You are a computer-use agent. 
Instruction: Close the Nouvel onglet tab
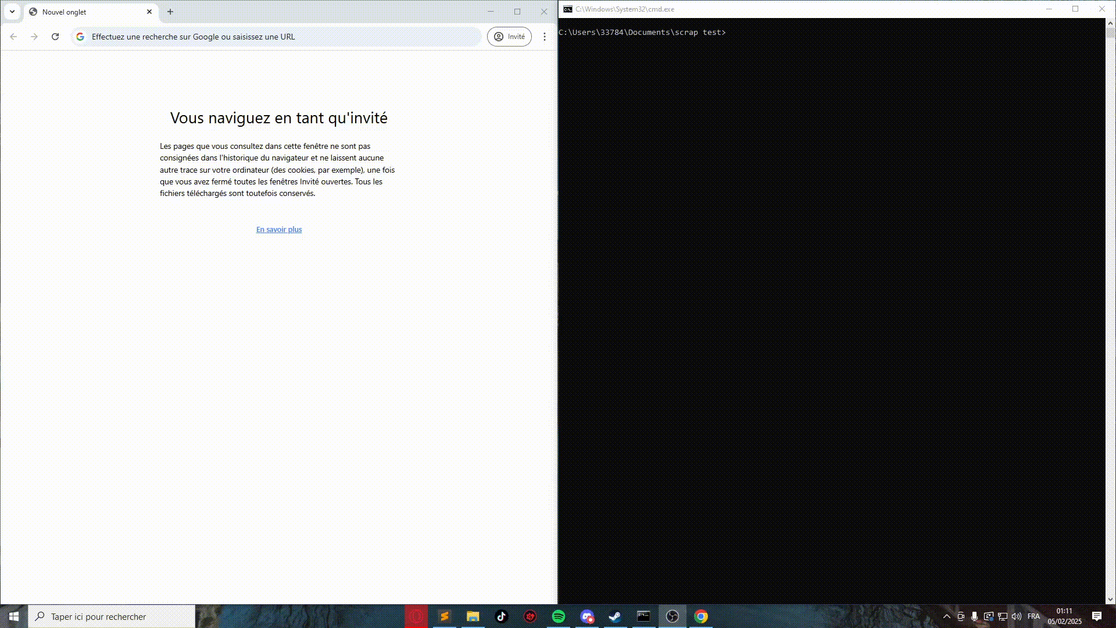pyautogui.click(x=149, y=12)
